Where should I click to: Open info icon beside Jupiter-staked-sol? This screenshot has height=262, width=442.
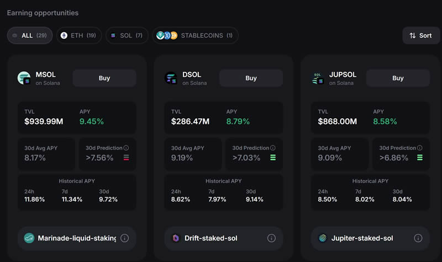point(418,238)
